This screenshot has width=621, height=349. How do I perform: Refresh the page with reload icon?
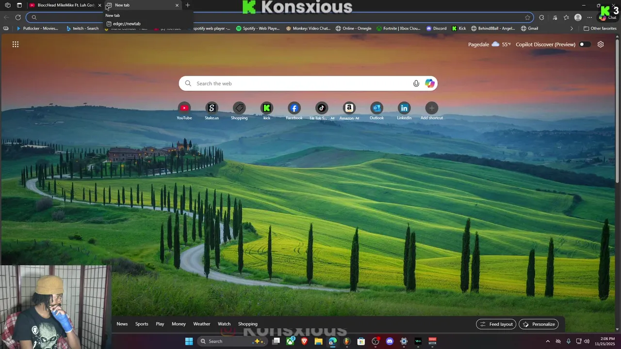point(18,17)
